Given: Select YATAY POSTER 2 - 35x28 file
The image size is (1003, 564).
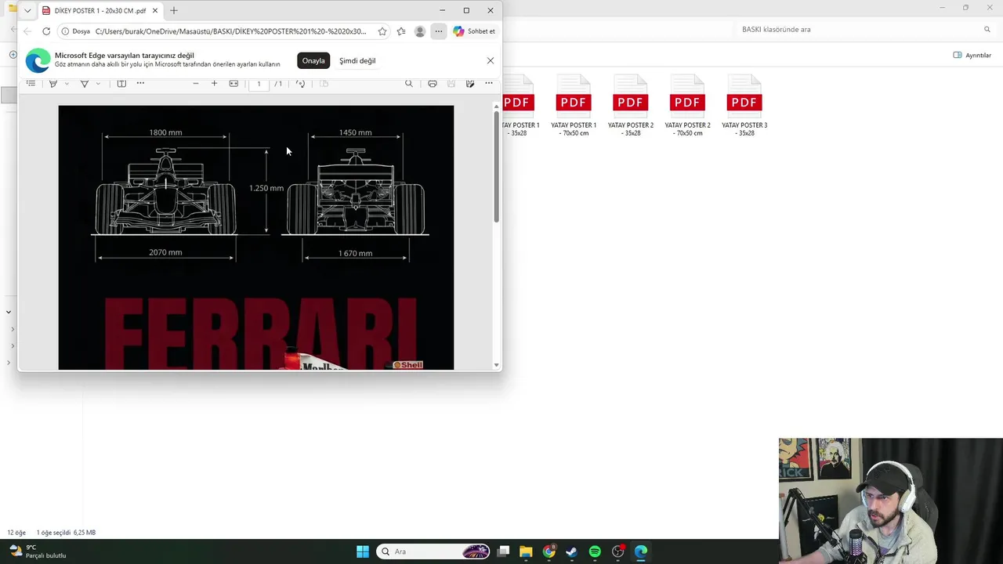Looking at the screenshot, I should click(x=631, y=106).
